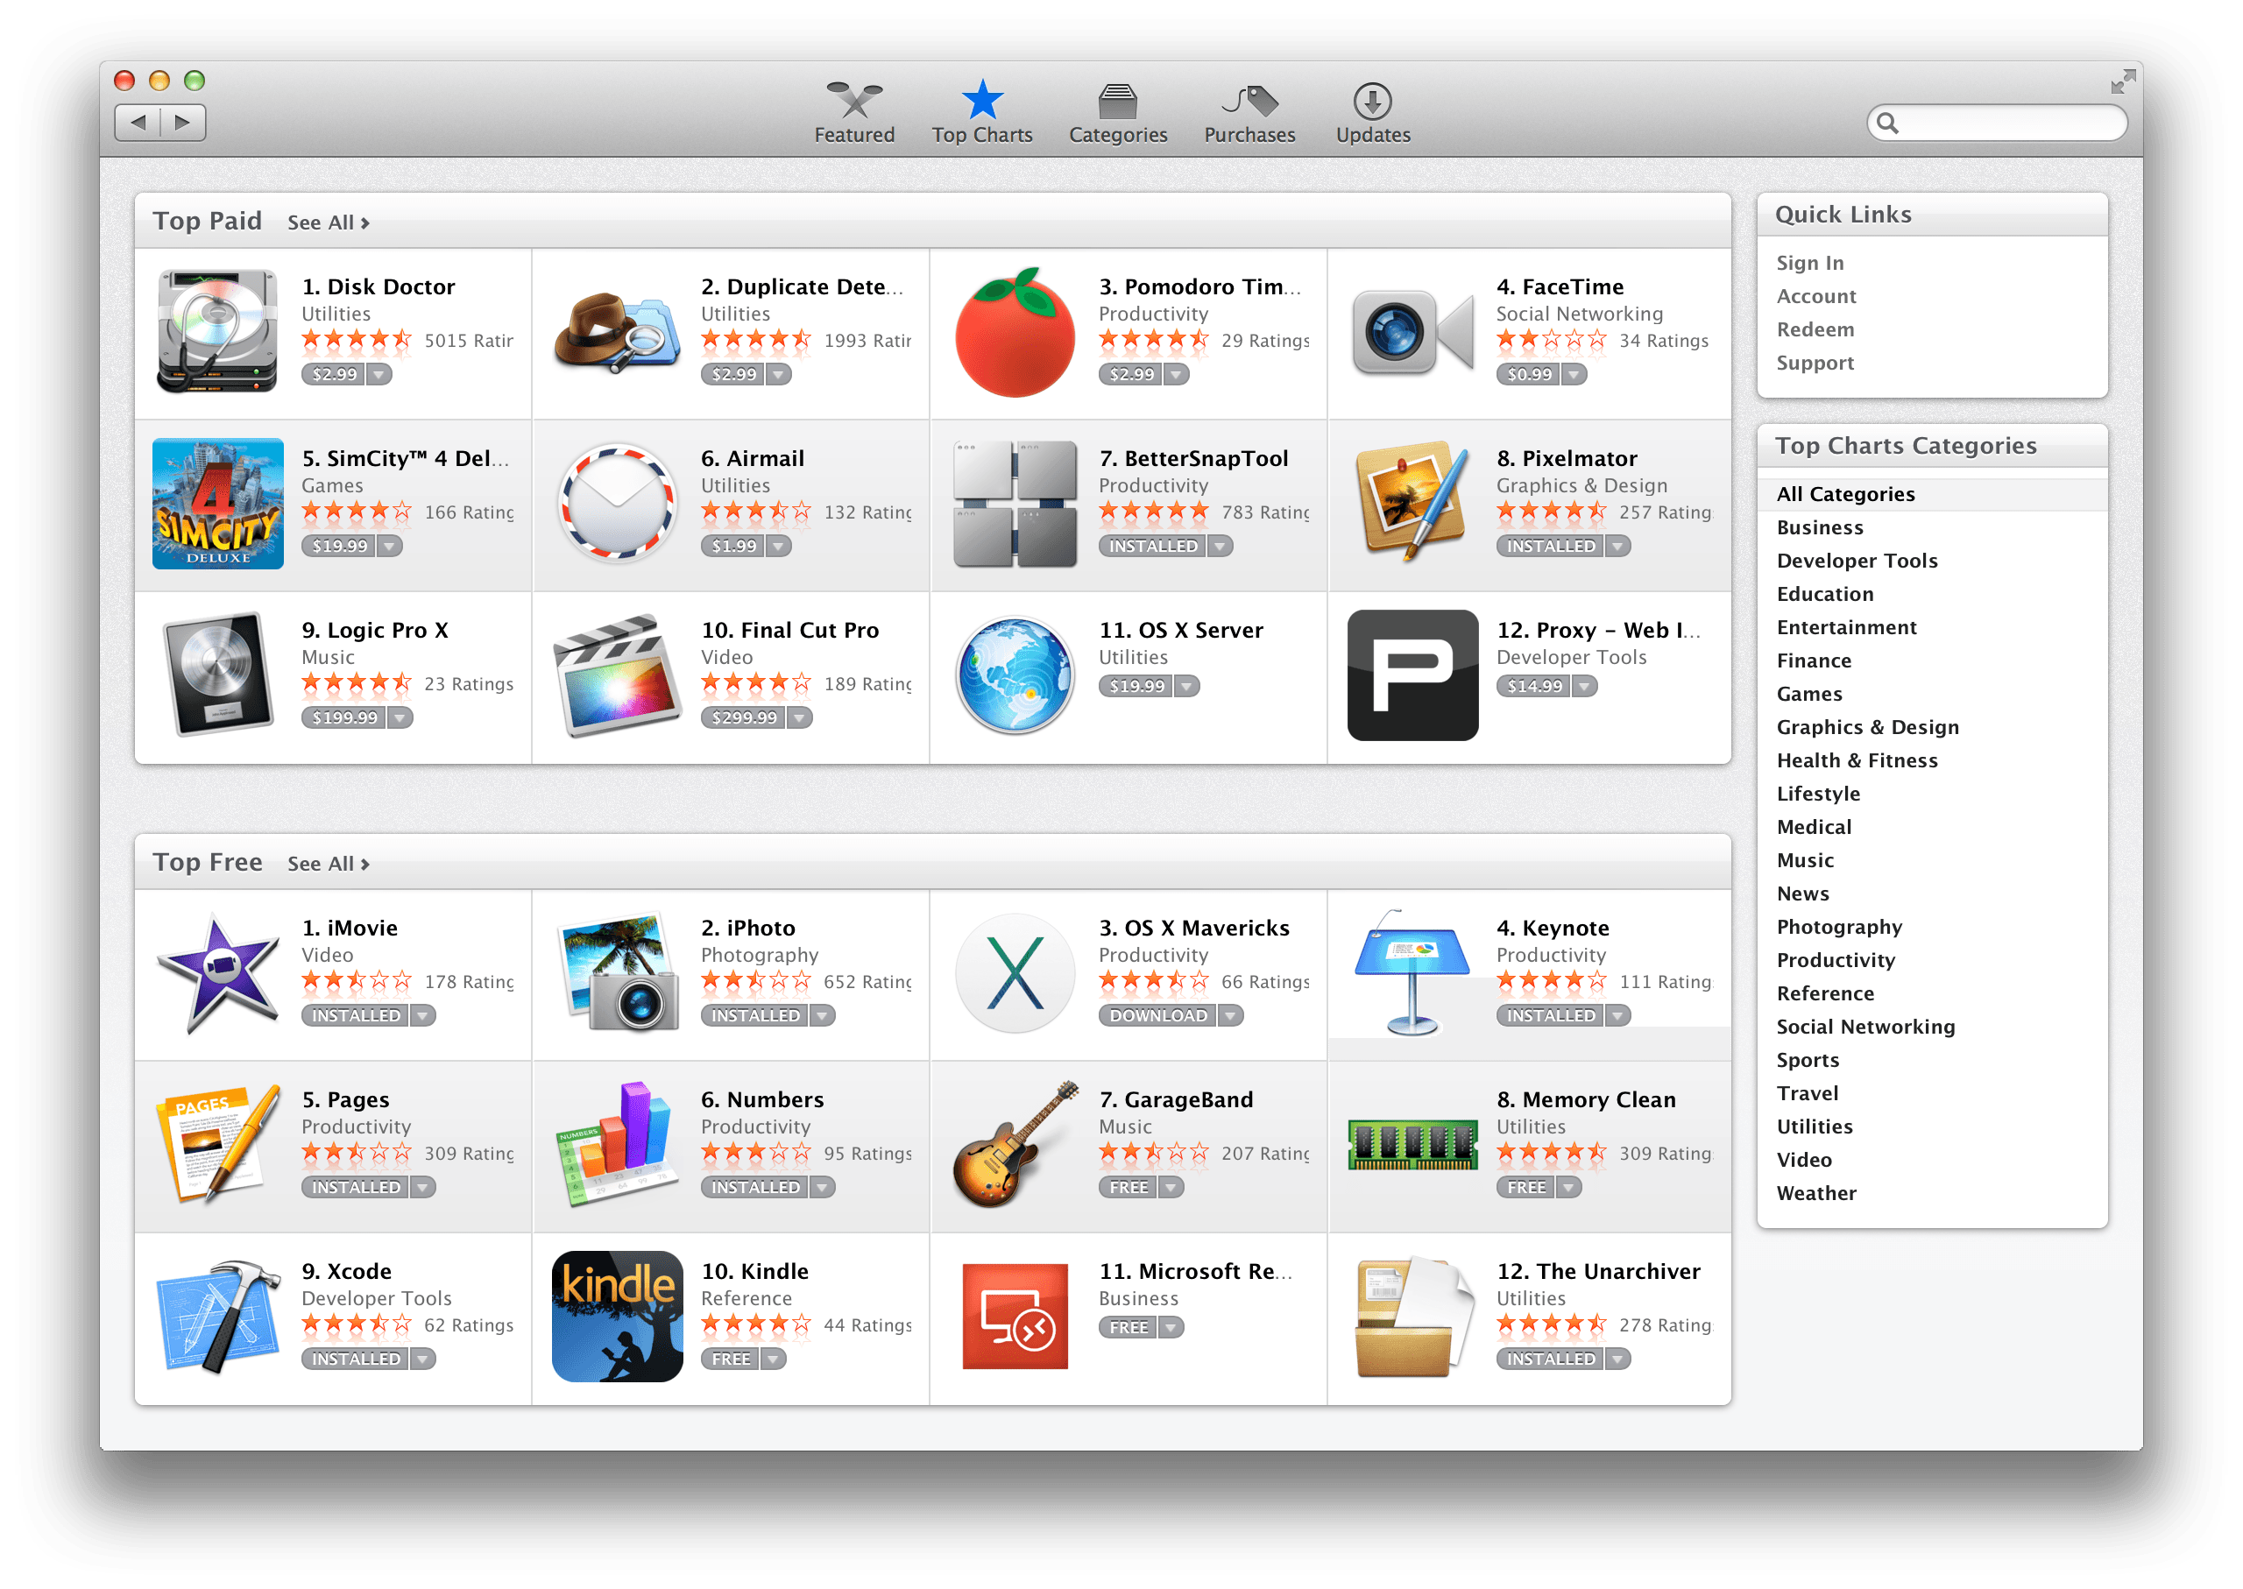Open the FaceTime camera icon
Image resolution: width=2243 pixels, height=1589 pixels.
point(1412,333)
